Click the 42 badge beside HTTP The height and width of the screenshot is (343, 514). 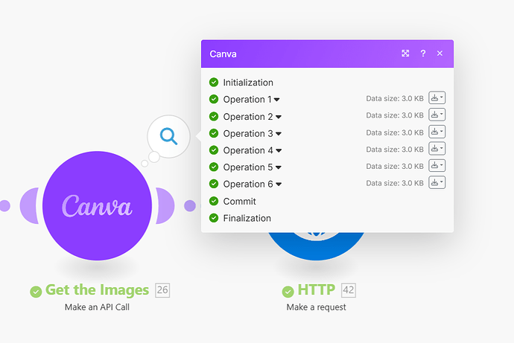click(x=348, y=290)
